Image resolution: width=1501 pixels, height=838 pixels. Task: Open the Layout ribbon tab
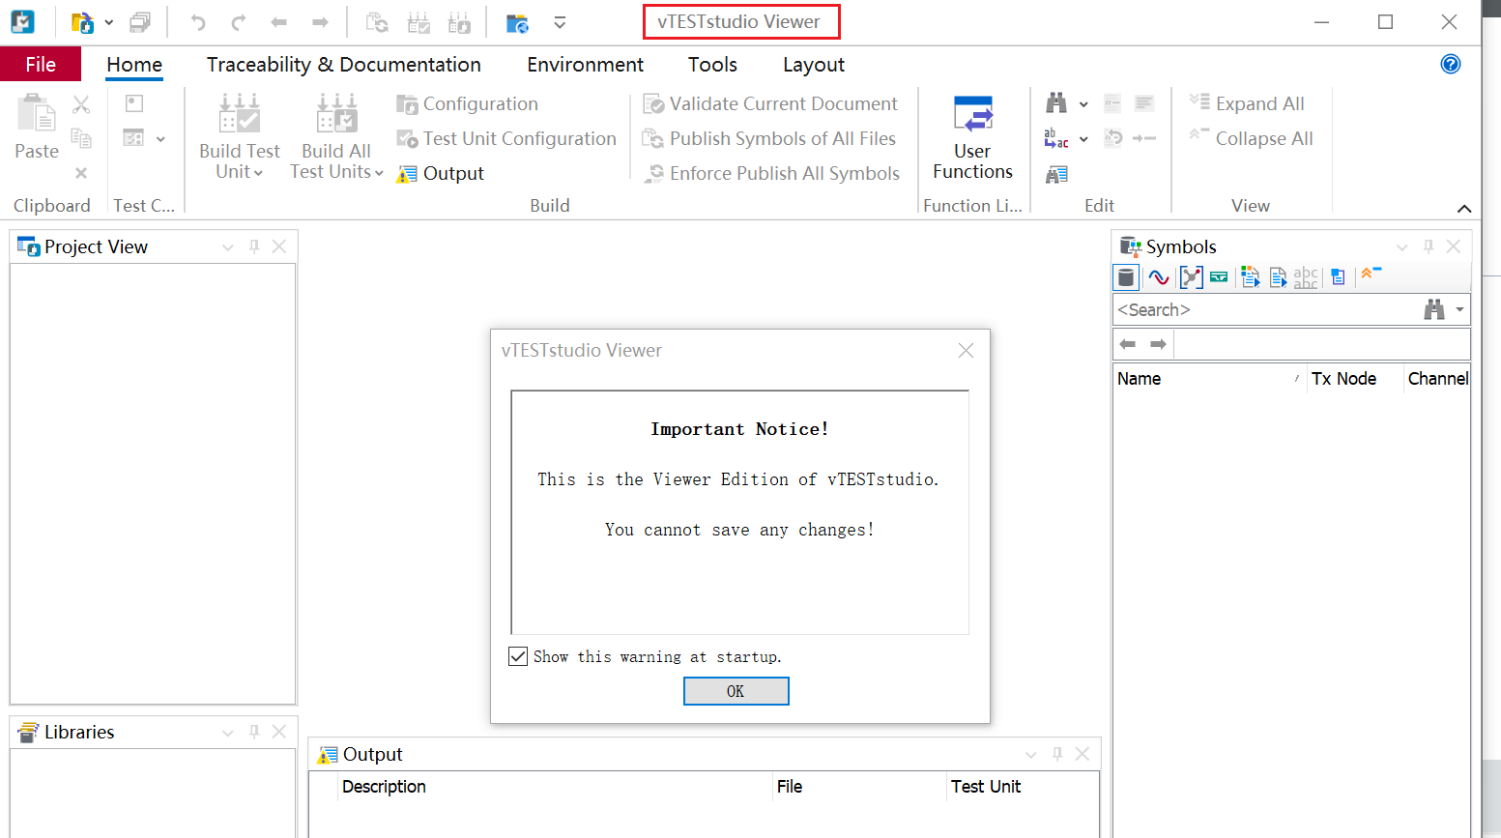814,65
